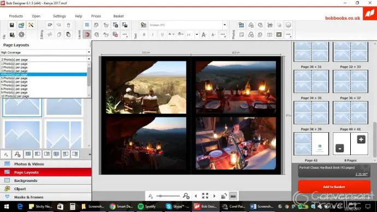
Task: Open the Clipart panel
Action: coord(46,189)
